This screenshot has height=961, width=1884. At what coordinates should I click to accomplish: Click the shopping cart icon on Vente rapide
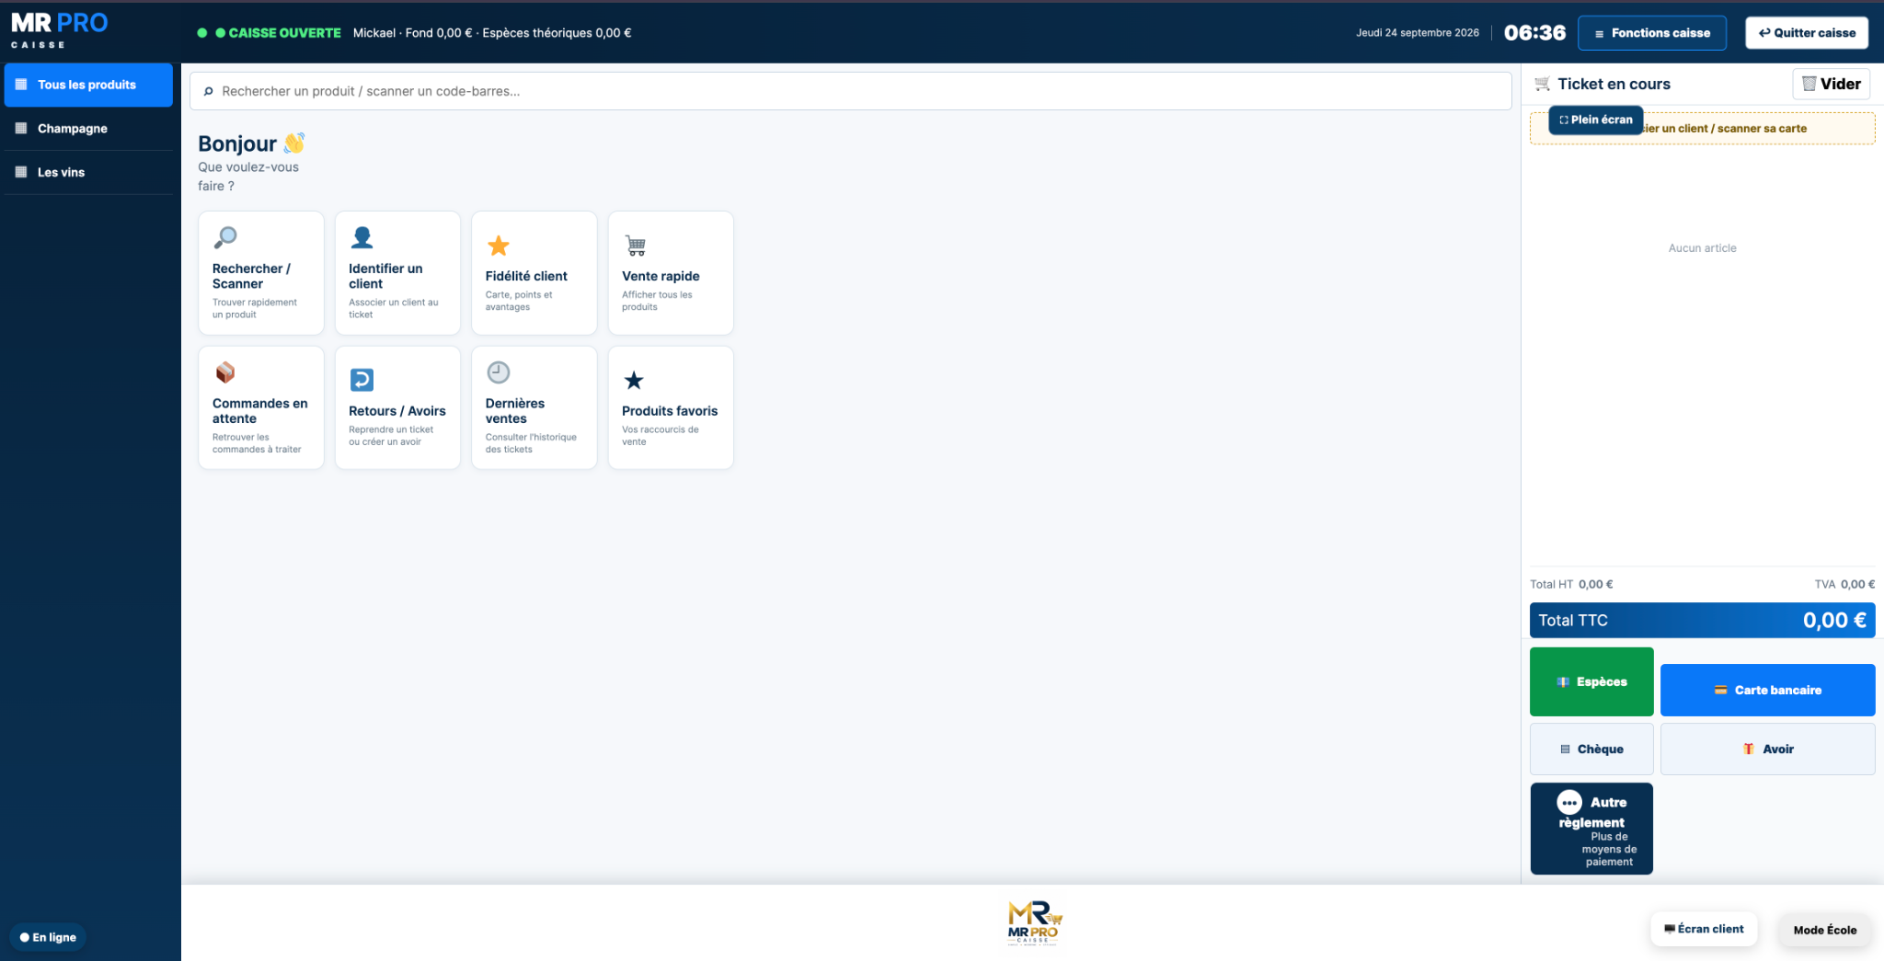636,246
